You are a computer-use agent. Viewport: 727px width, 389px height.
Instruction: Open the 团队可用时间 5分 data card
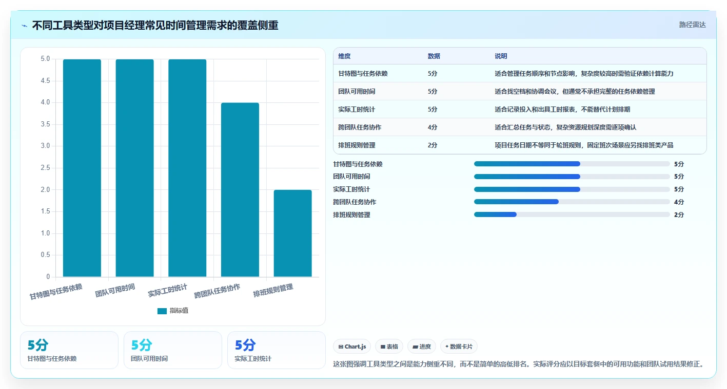[173, 350]
